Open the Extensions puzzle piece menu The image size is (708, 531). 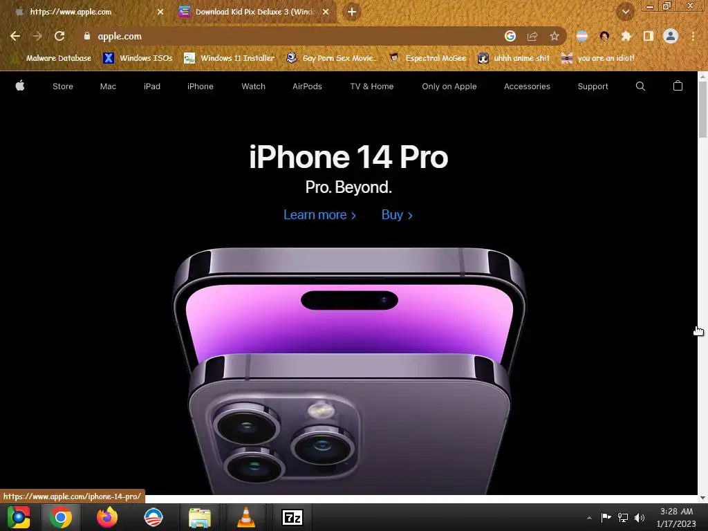626,36
